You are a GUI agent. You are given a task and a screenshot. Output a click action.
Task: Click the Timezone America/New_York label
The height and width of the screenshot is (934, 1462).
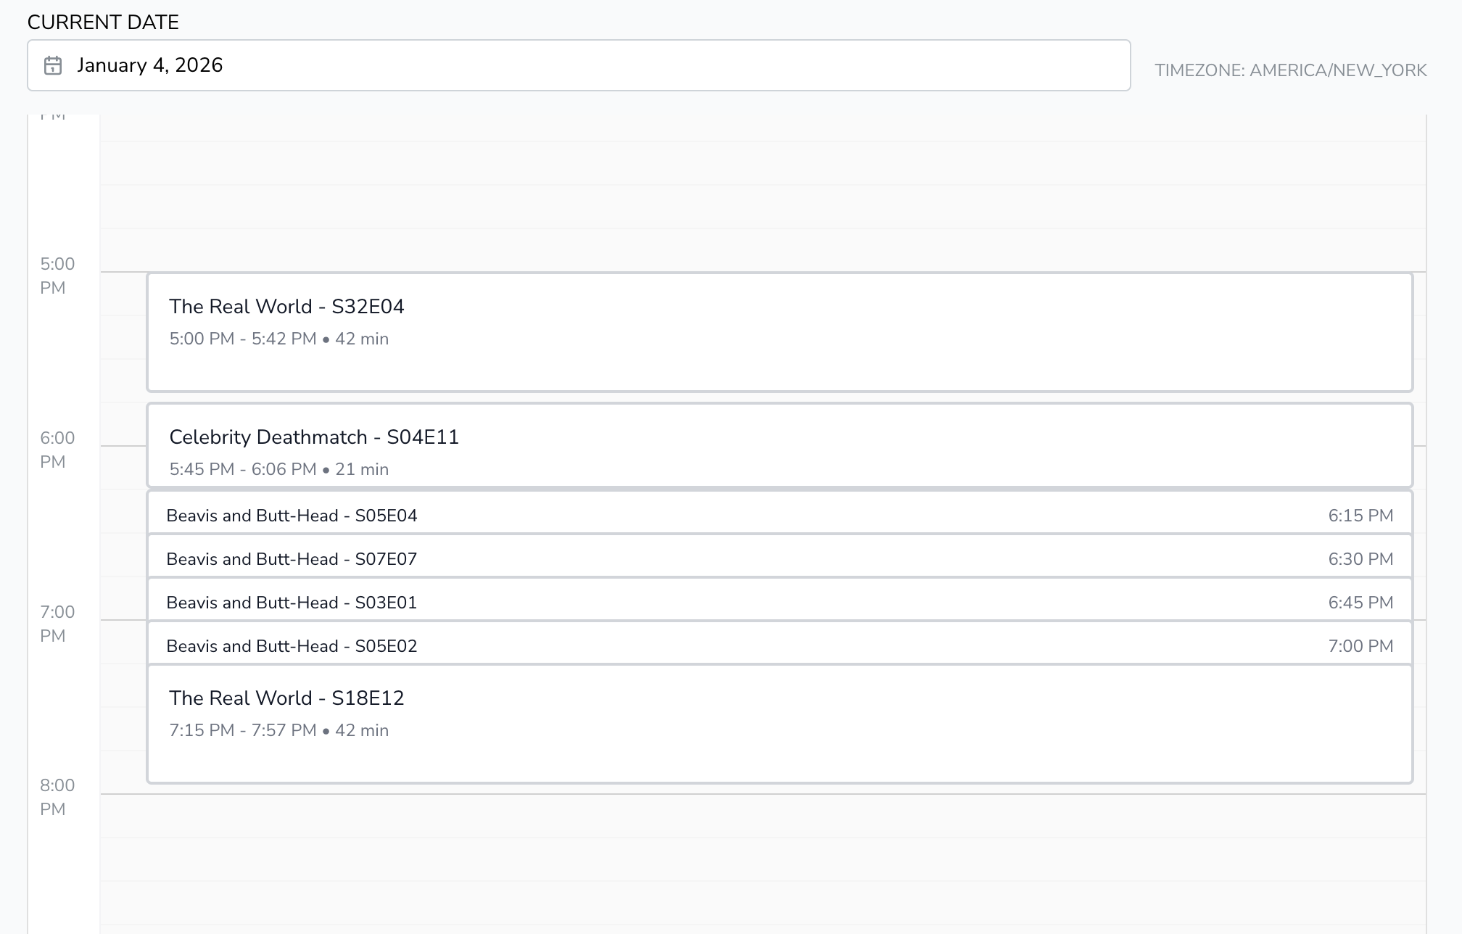[x=1290, y=70]
